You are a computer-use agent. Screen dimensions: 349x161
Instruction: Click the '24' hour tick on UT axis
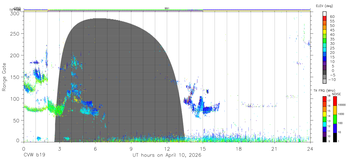(310, 149)
